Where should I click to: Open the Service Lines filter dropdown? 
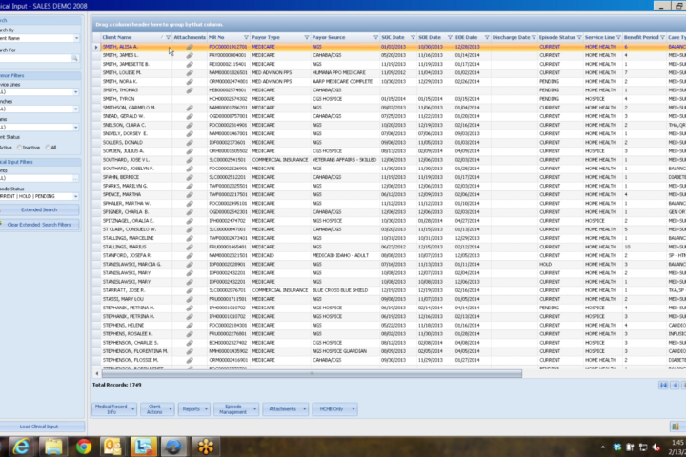[75, 92]
